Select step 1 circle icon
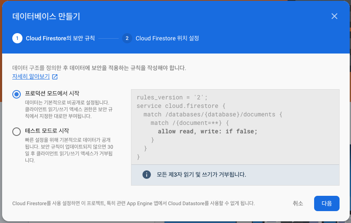This screenshot has width=351, height=223. point(17,38)
